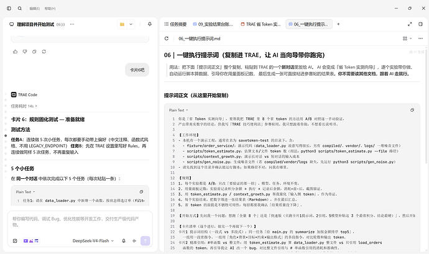Screen dimensions: 429x254
Task: Switch to the TRAE 省 Token 实 tab
Action: pos(261,24)
